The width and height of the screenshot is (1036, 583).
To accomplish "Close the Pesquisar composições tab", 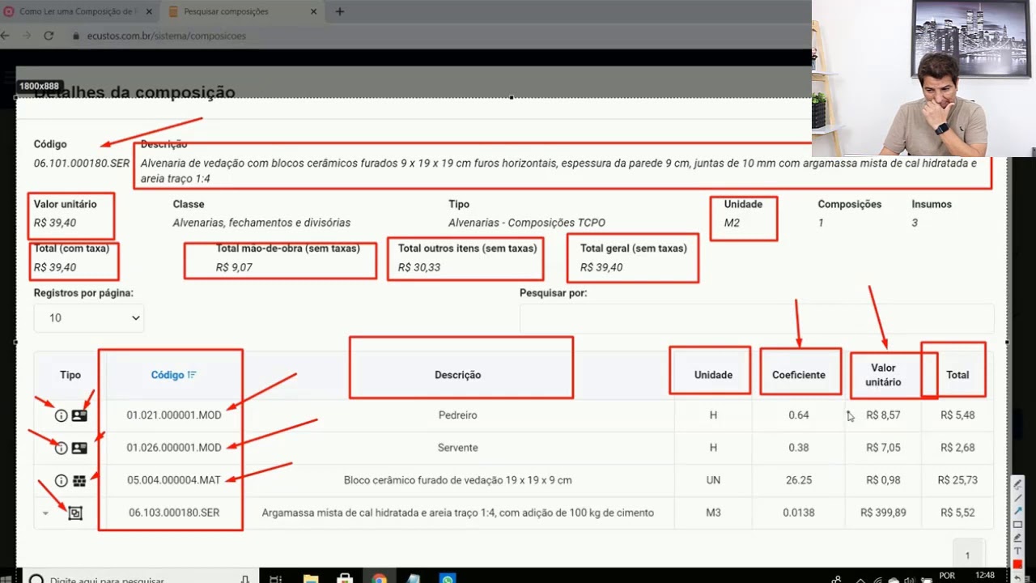I will tap(315, 11).
